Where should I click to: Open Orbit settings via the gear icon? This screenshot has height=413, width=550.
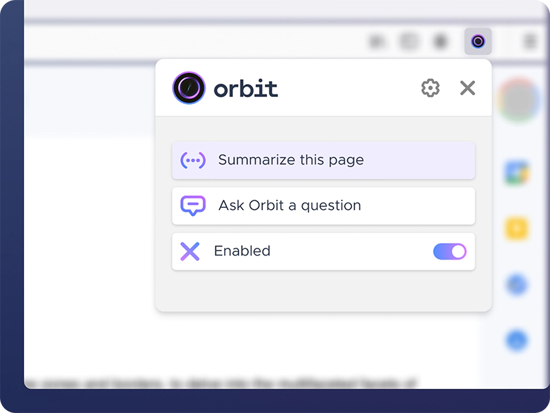430,88
